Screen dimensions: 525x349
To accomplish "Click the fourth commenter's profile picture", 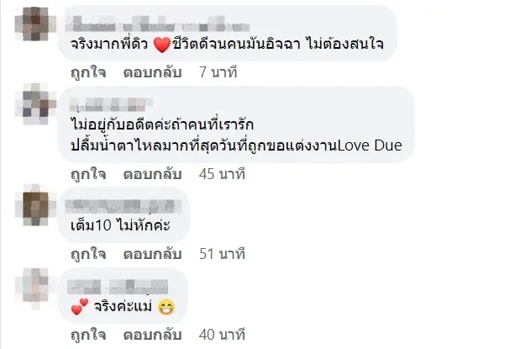I will (36, 285).
